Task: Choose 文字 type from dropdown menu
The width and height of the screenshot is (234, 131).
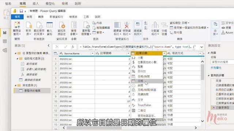Action: pos(147,100)
